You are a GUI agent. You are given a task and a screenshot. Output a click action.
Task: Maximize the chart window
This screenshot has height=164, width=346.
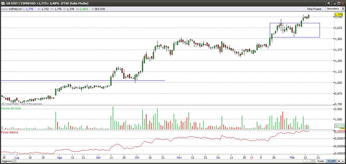[339, 3]
